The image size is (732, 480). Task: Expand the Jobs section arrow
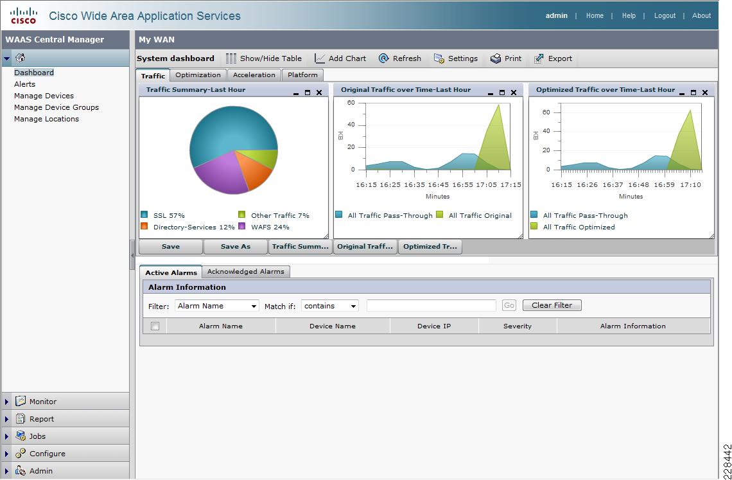[x=6, y=436]
